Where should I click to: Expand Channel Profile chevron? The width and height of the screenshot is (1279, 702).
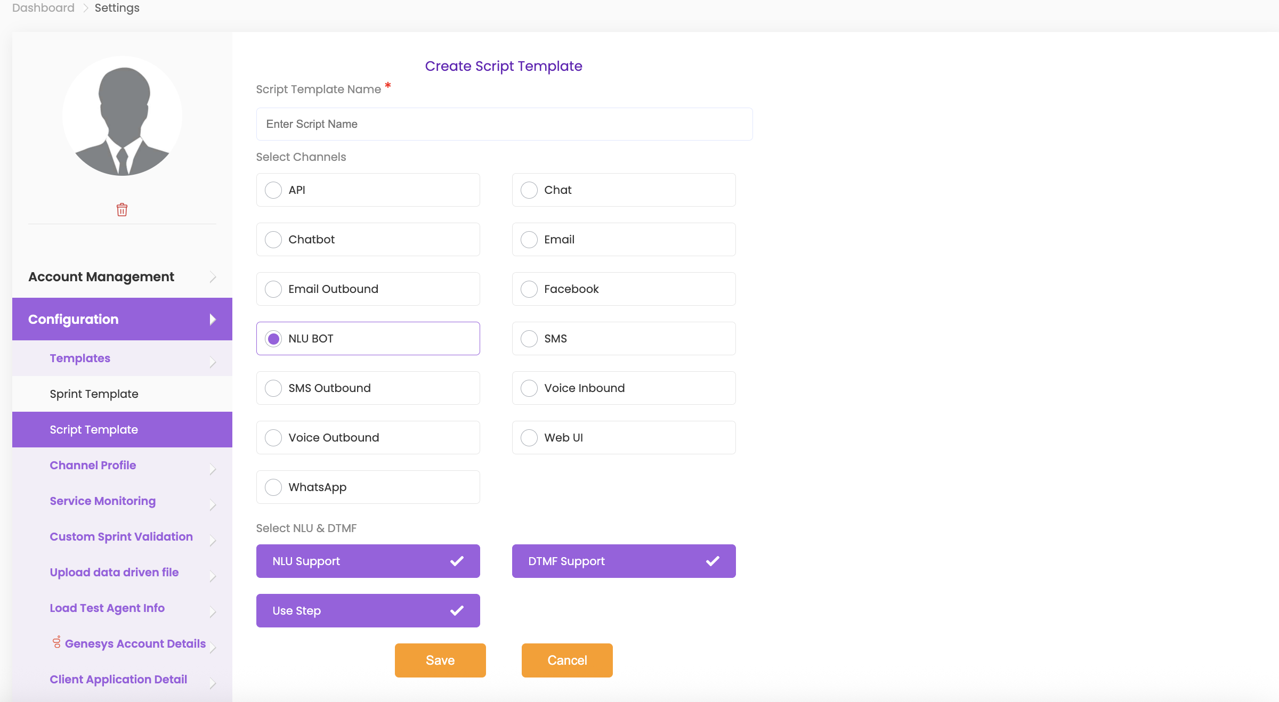coord(213,469)
